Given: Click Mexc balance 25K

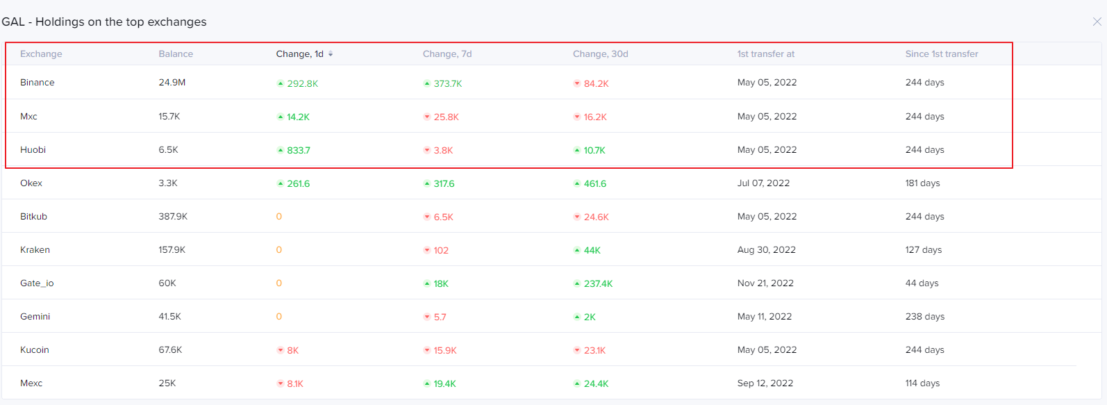Looking at the screenshot, I should point(167,383).
